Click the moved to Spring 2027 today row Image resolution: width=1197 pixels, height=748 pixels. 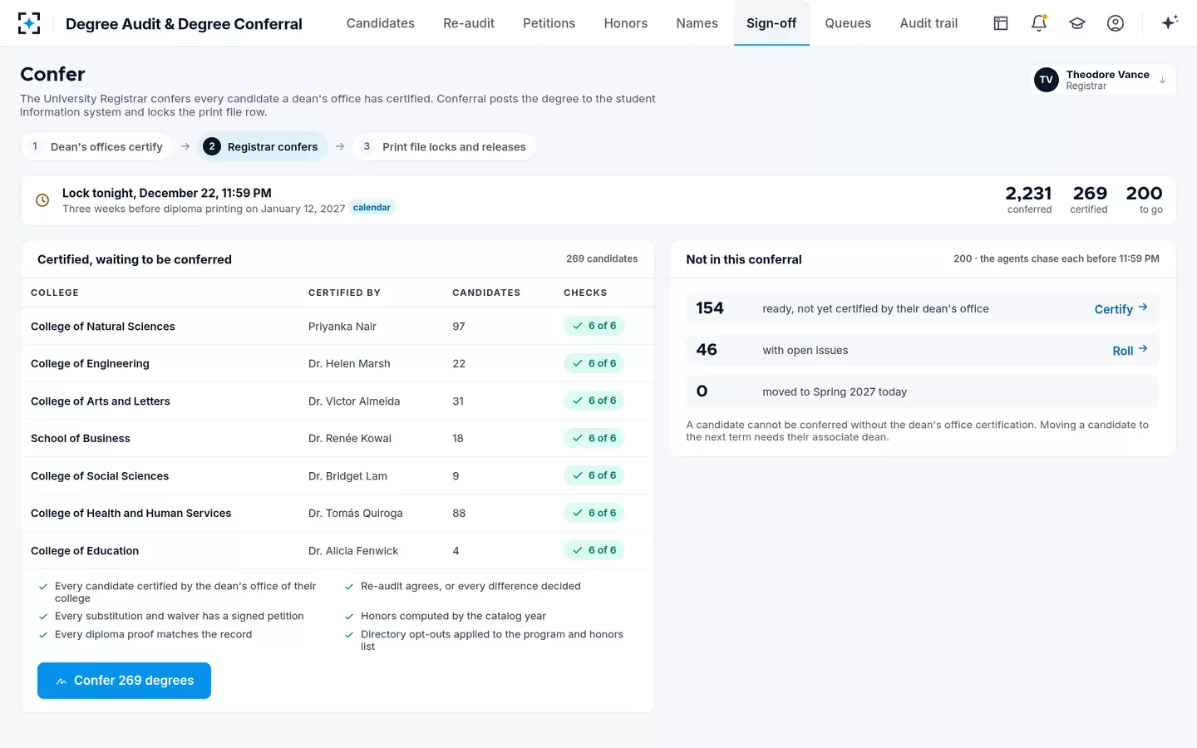pyautogui.click(x=922, y=391)
